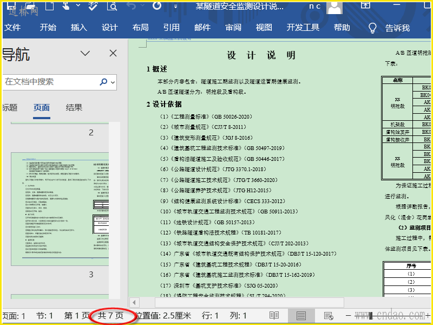Select the 引用 ribbon tab
The image size is (433, 325).
point(172,28)
